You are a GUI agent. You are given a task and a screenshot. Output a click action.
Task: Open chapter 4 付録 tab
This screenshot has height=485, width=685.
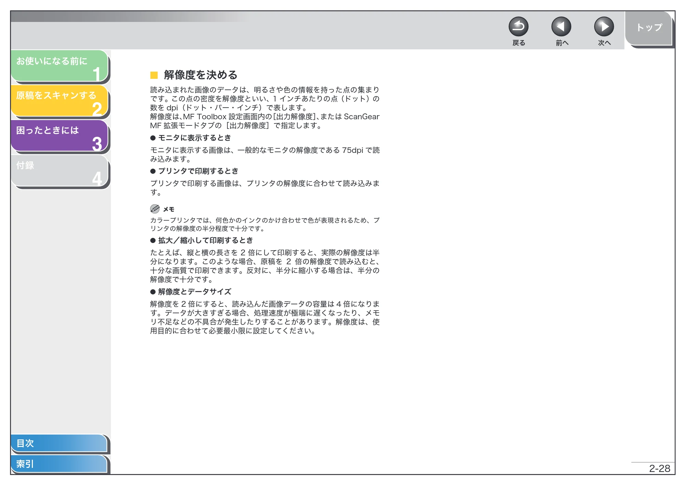(60, 171)
